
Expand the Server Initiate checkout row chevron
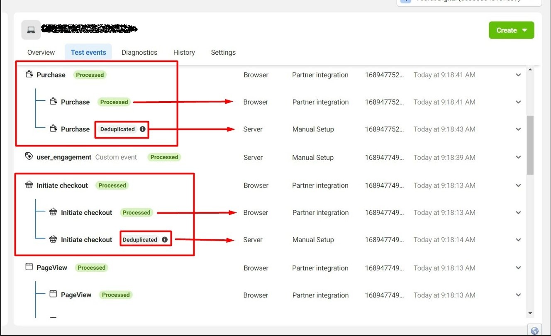(518, 240)
